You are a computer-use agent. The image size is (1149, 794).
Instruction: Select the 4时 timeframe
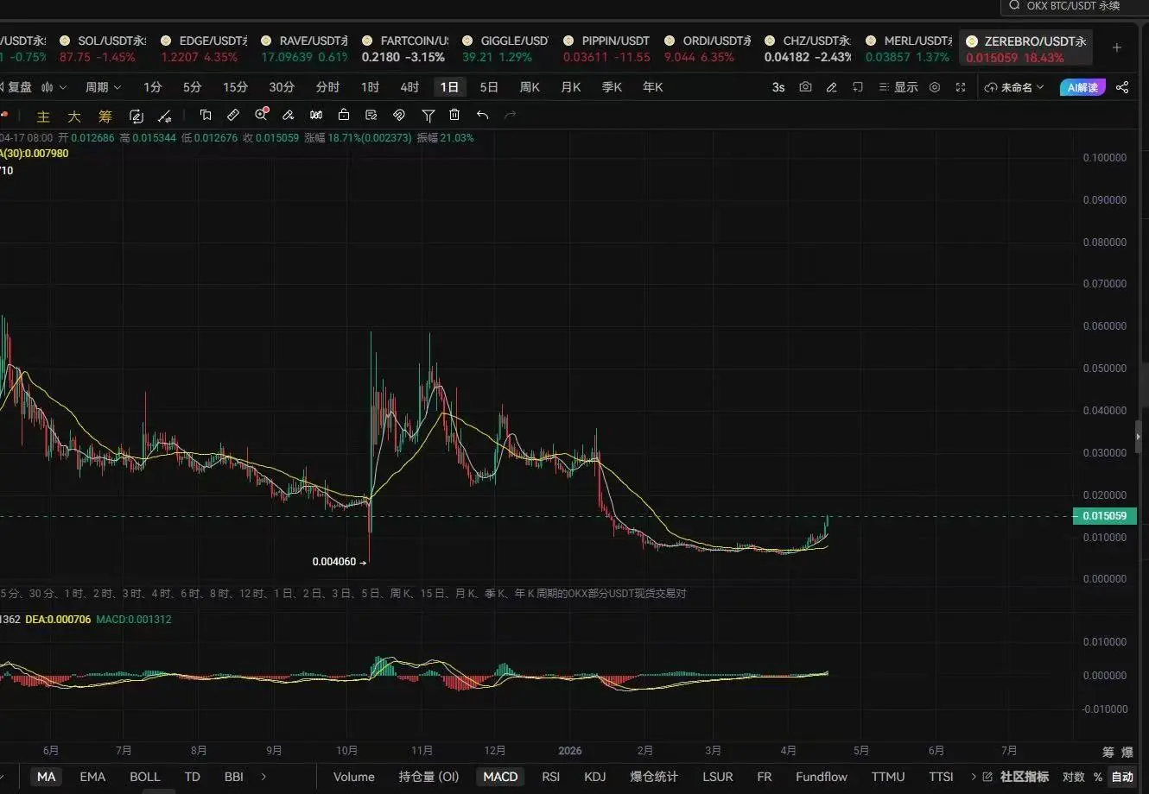pyautogui.click(x=409, y=87)
